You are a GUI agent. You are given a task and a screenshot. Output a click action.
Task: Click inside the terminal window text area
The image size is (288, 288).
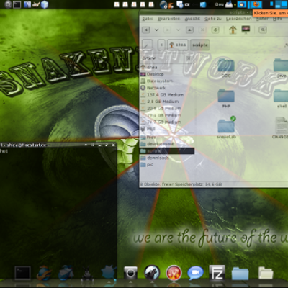click(58, 207)
